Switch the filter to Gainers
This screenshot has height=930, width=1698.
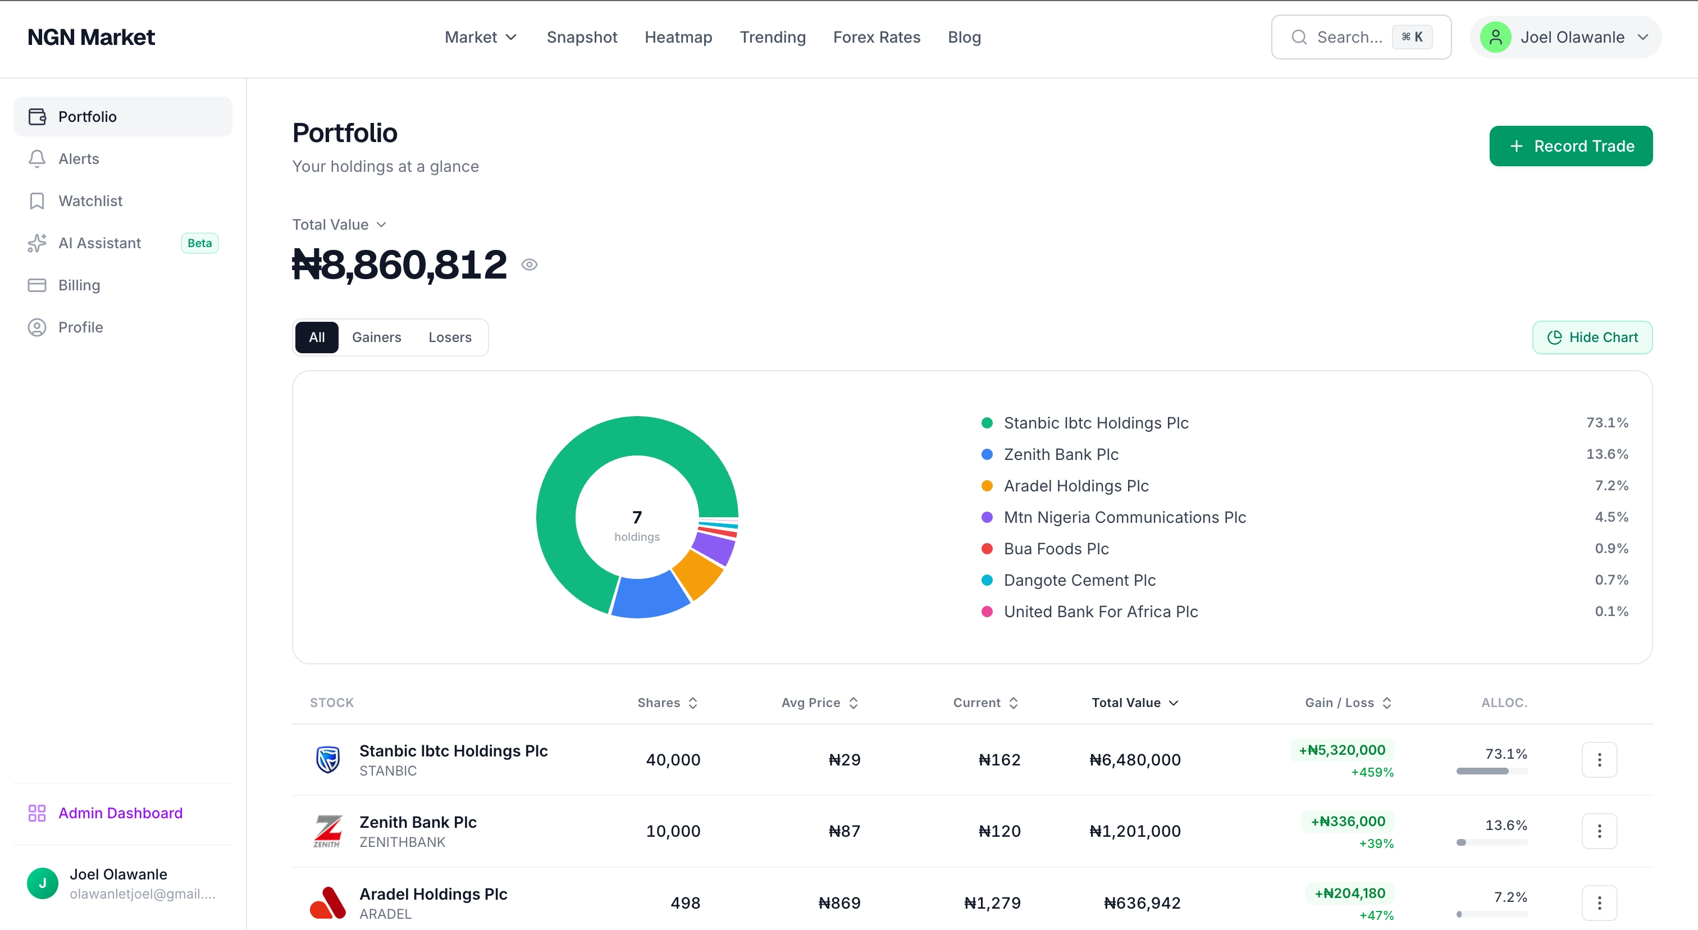tap(376, 337)
